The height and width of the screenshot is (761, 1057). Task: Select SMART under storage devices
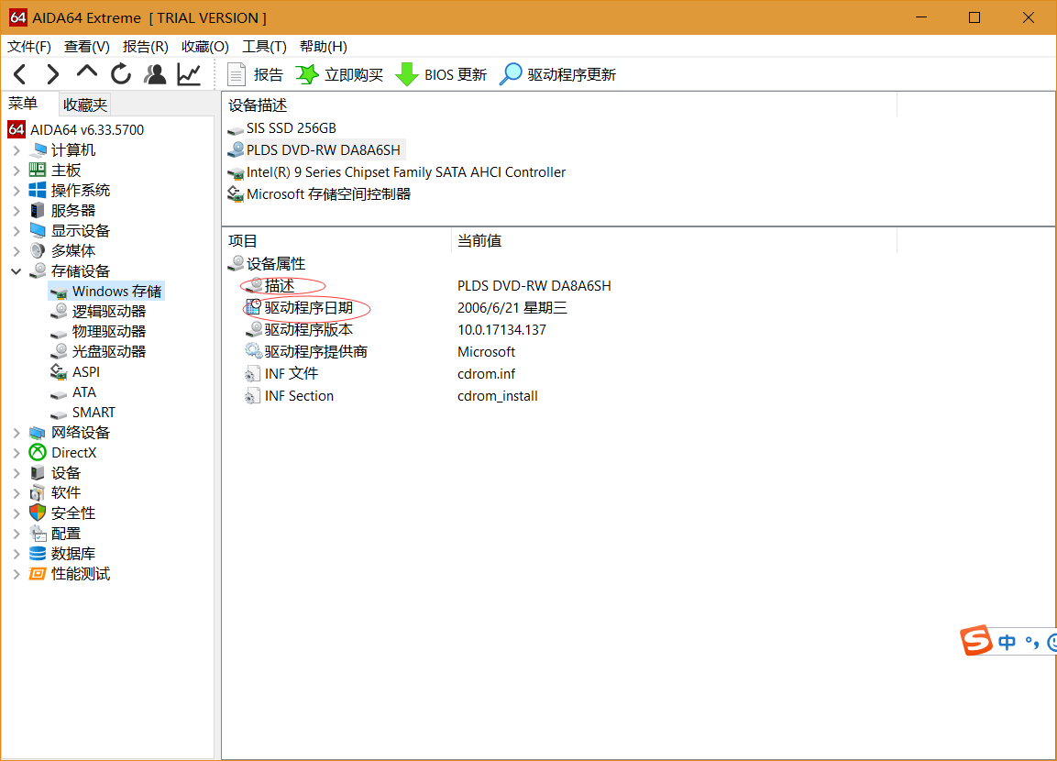(x=94, y=413)
